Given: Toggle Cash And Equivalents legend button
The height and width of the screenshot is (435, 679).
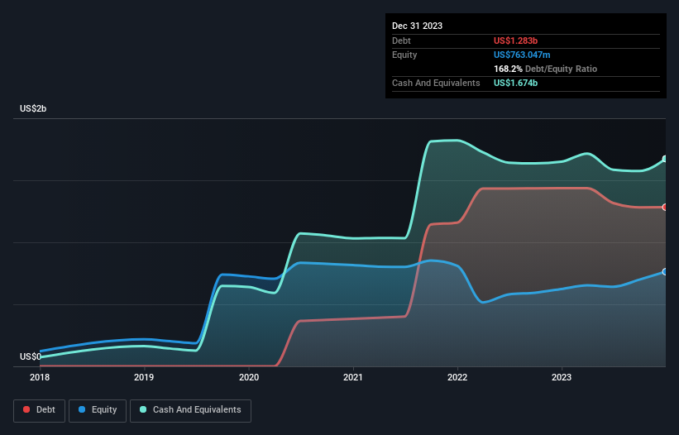Looking at the screenshot, I should point(190,410).
